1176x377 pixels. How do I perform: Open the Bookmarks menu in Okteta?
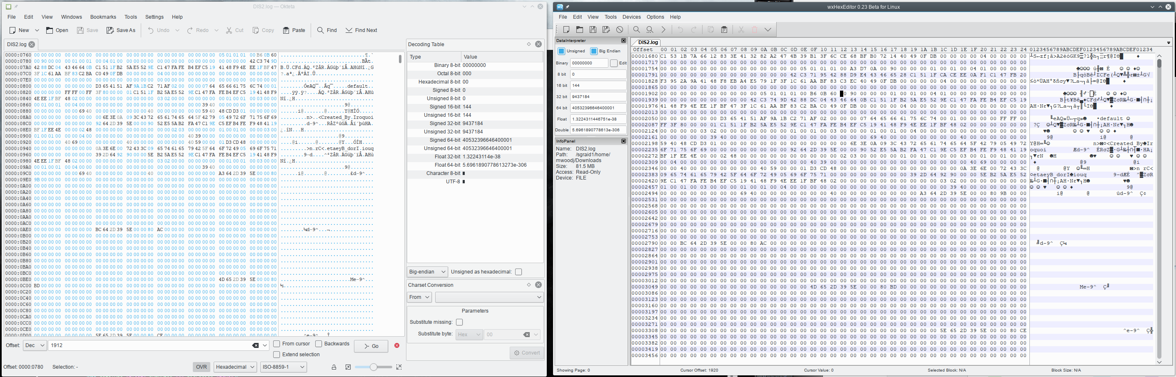103,17
